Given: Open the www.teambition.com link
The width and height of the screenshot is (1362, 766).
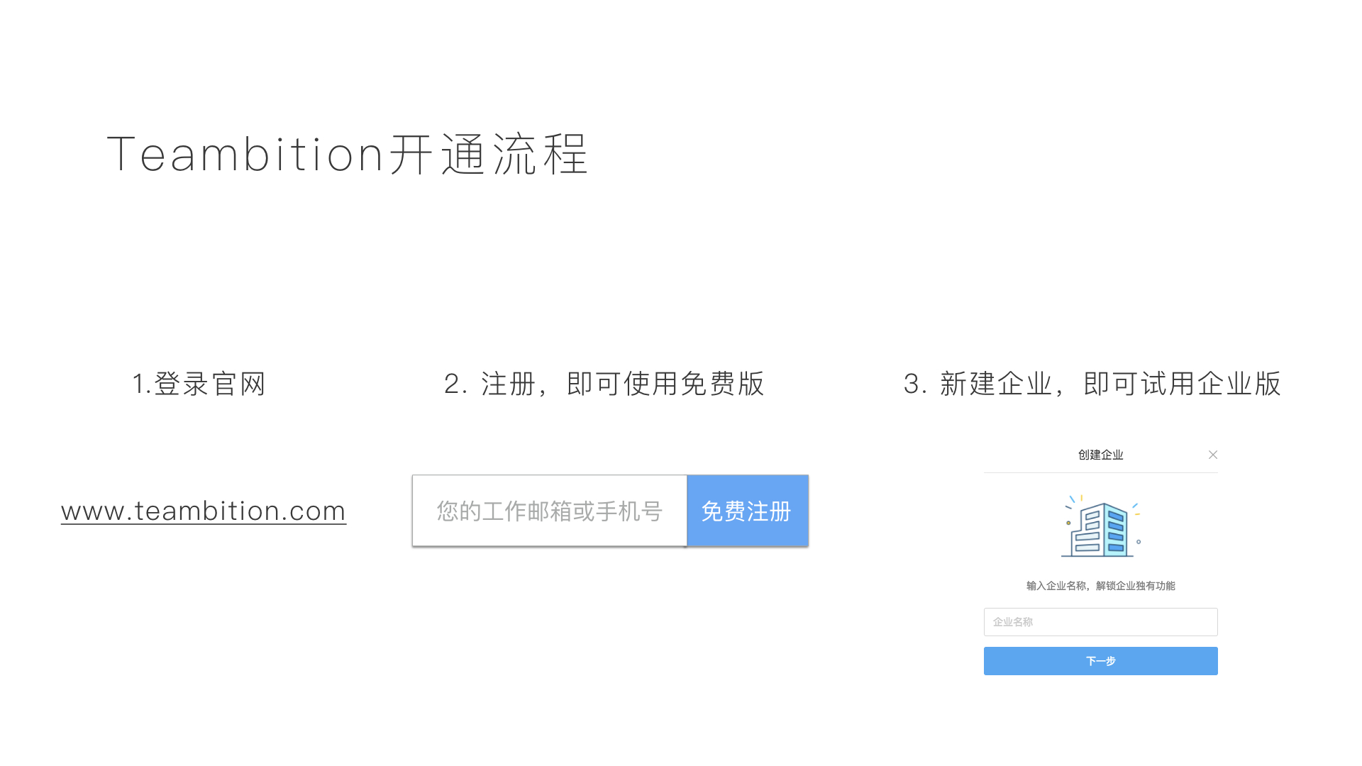Looking at the screenshot, I should [204, 511].
